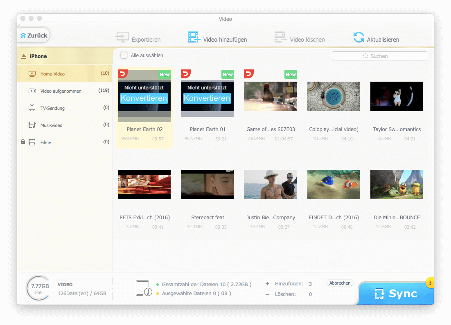
Task: Click the Suchen search field
Action: click(379, 56)
